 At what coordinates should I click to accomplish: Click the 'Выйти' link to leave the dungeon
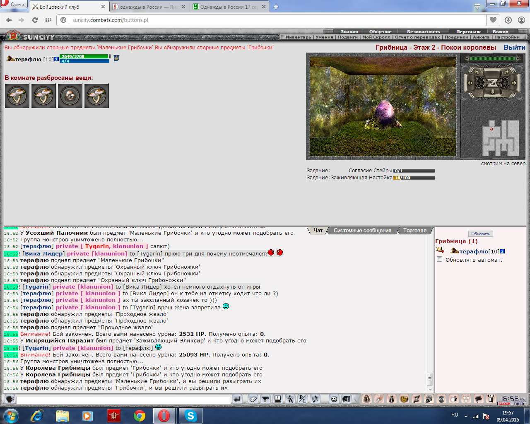[514, 47]
